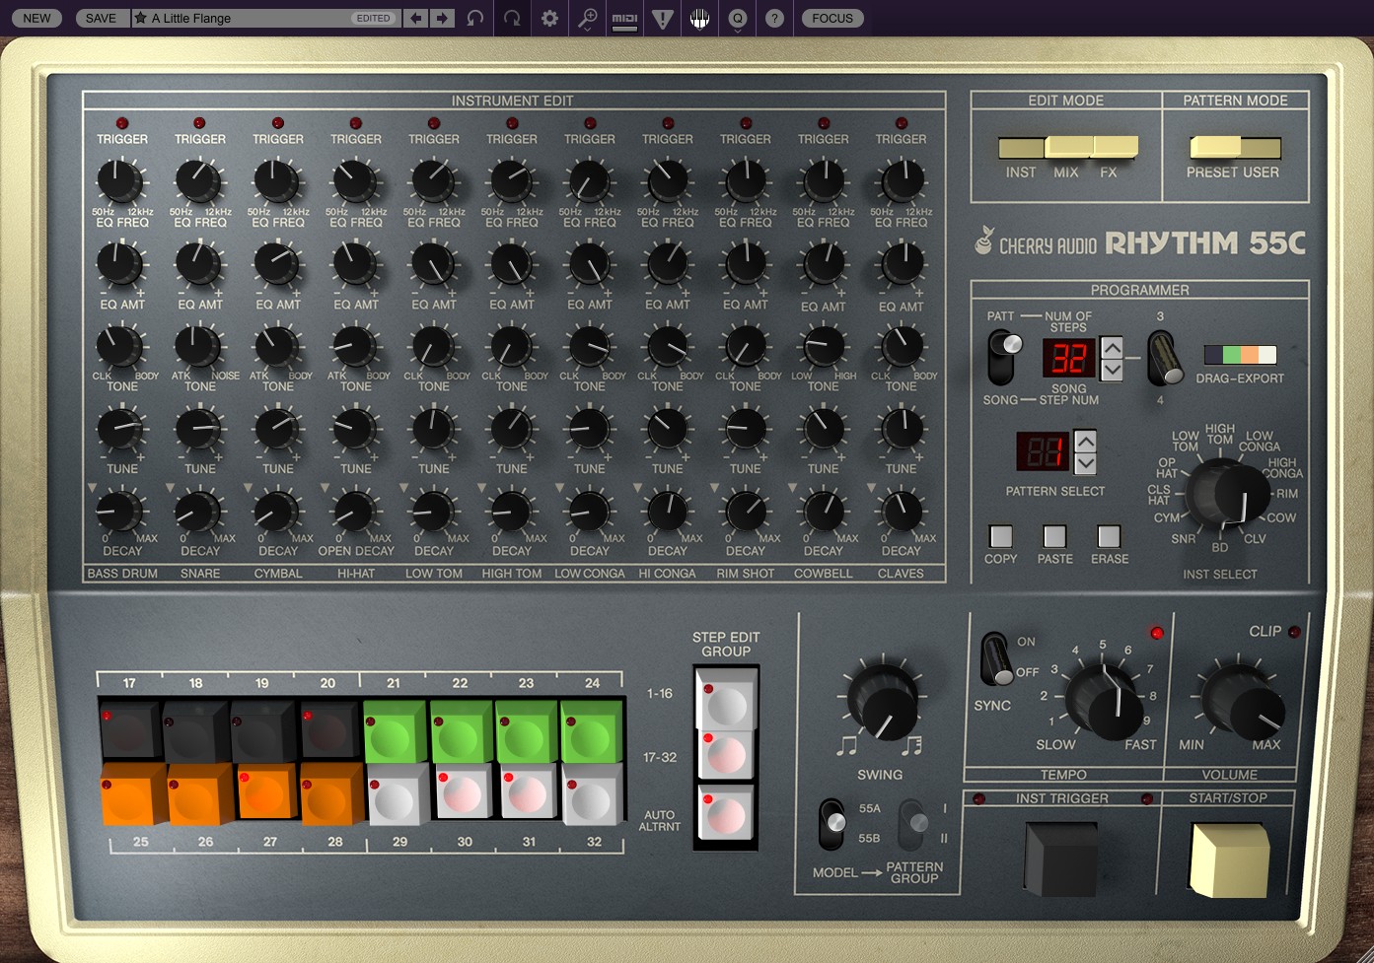Open settings gear icon
The image size is (1374, 963).
pos(549,18)
